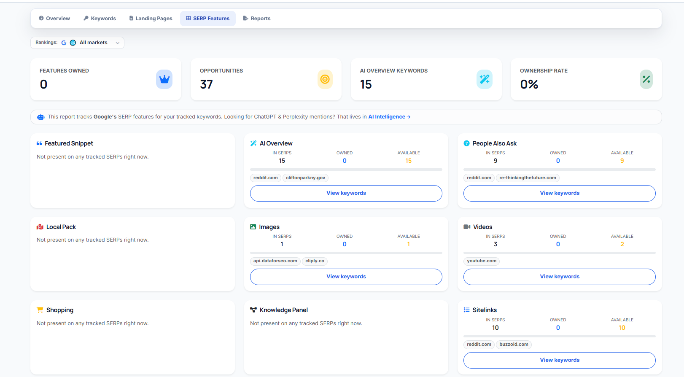This screenshot has width=684, height=377.
Task: Open the Overview tab
Action: [54, 19]
